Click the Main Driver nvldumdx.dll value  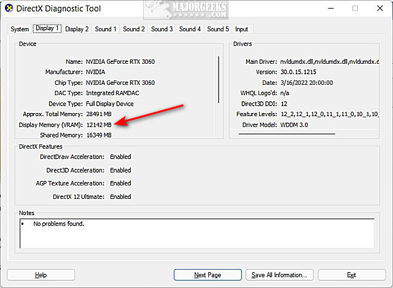coord(330,61)
